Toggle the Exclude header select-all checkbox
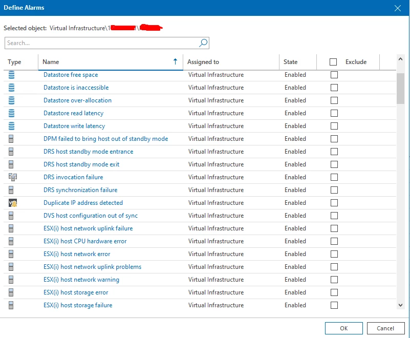Viewport: 410px width, 338px height. coord(333,62)
